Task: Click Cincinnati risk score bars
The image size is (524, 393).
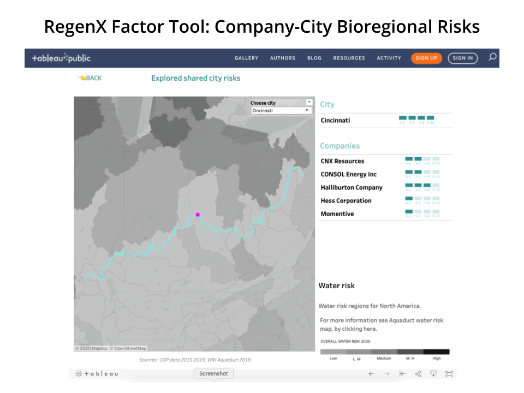Action: (x=416, y=120)
